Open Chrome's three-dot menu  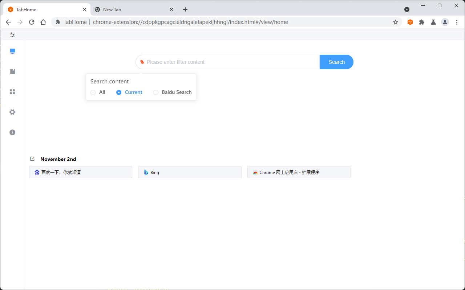(x=457, y=22)
